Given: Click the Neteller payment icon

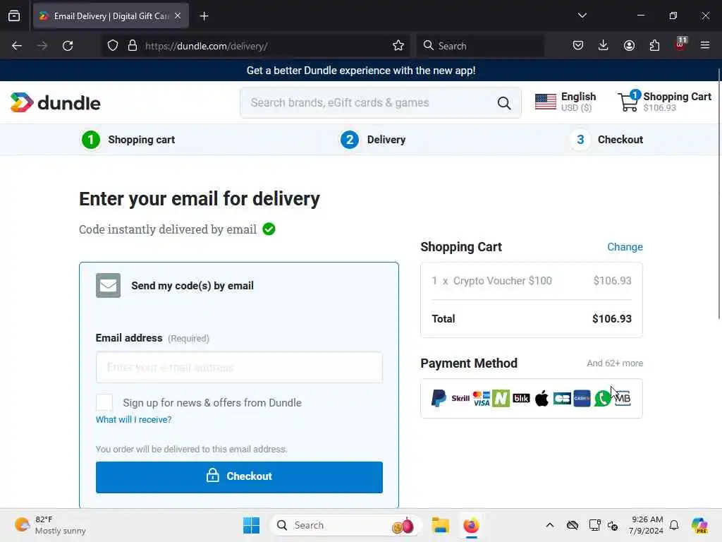Looking at the screenshot, I should (x=501, y=398).
